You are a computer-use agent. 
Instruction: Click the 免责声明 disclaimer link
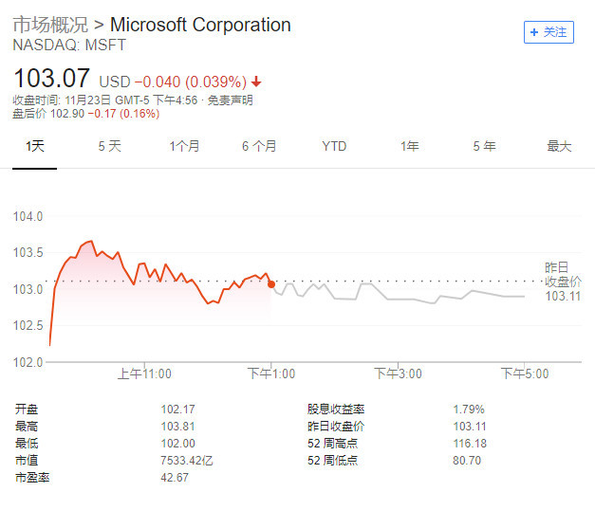[x=232, y=100]
